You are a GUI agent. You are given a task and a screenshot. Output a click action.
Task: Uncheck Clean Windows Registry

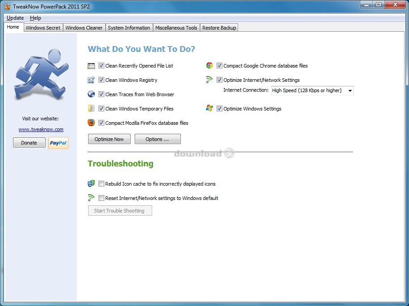tap(101, 80)
